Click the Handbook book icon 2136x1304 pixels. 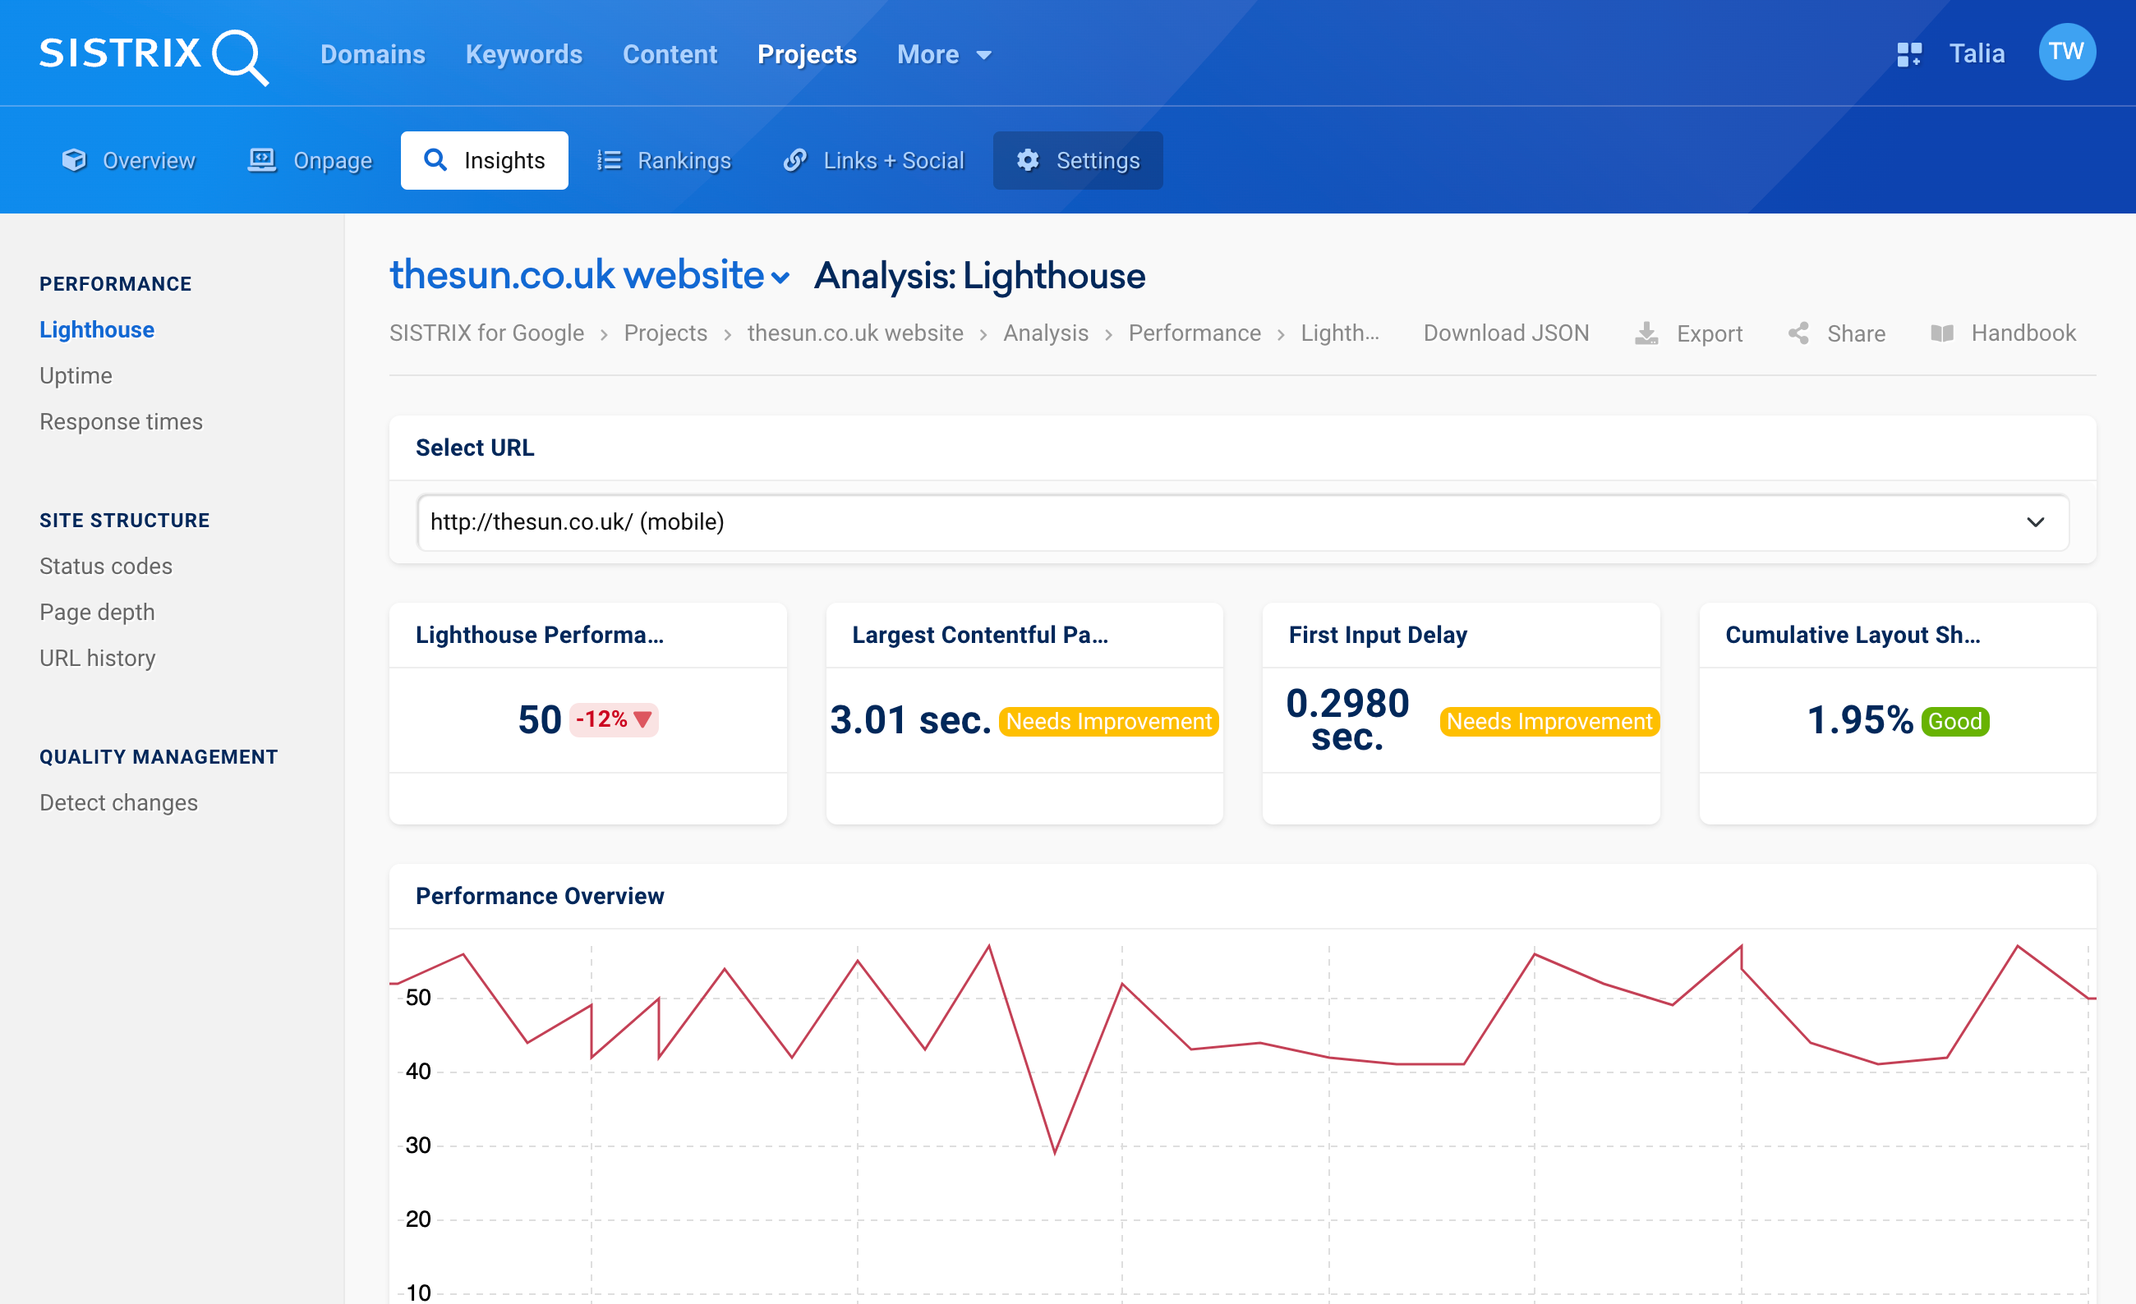[1942, 333]
